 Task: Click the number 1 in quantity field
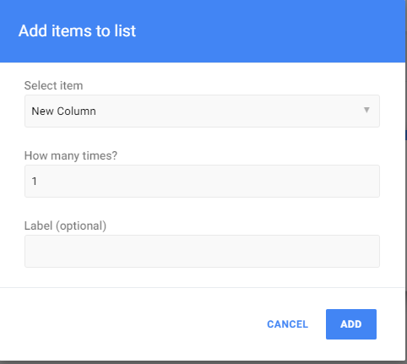(x=35, y=182)
